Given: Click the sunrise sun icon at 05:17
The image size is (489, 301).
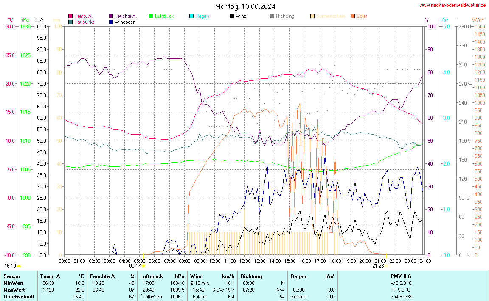Looking at the screenshot, I should click(x=143, y=266).
